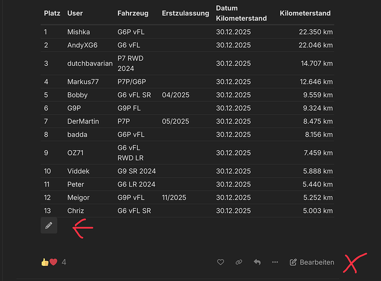This screenshot has height=281, width=381.
Task: Click the User column header
Action: point(75,13)
